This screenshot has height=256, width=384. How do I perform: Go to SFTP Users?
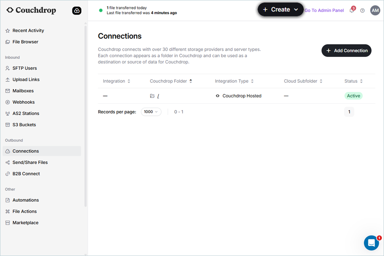42,68
